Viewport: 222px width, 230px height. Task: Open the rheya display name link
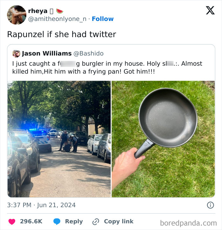(38, 11)
